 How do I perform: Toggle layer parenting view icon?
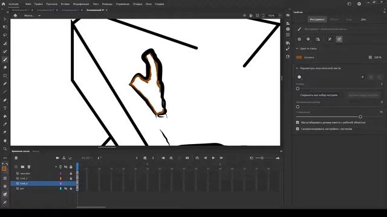coord(64,158)
